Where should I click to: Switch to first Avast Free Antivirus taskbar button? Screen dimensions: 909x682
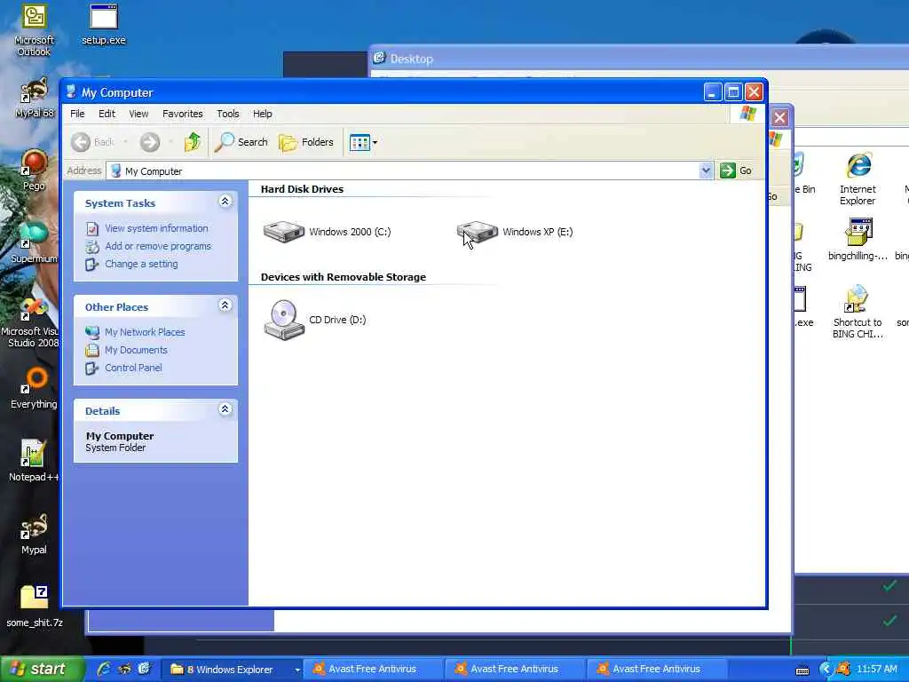click(x=375, y=670)
